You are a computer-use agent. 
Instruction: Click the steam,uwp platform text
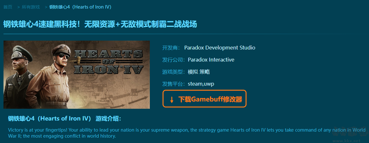point(201,84)
